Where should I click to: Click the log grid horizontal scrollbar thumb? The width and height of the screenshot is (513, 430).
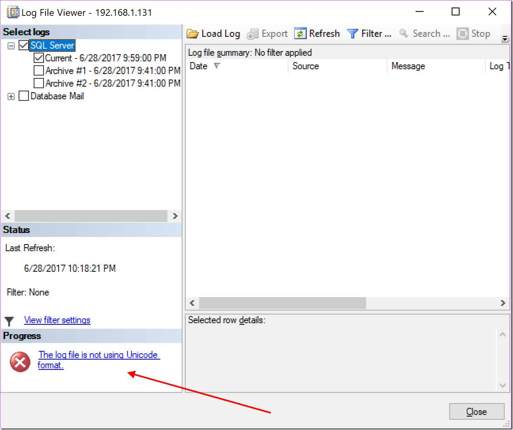pos(283,303)
